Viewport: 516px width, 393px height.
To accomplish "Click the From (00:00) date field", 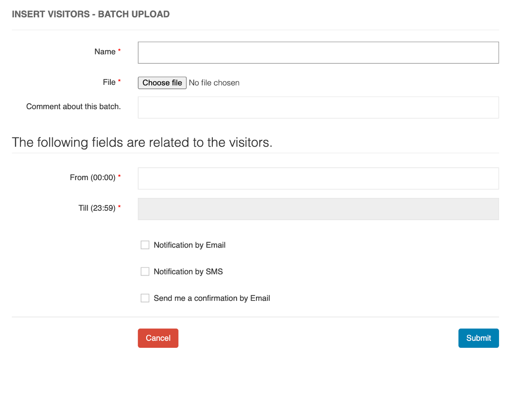I will pyautogui.click(x=318, y=179).
